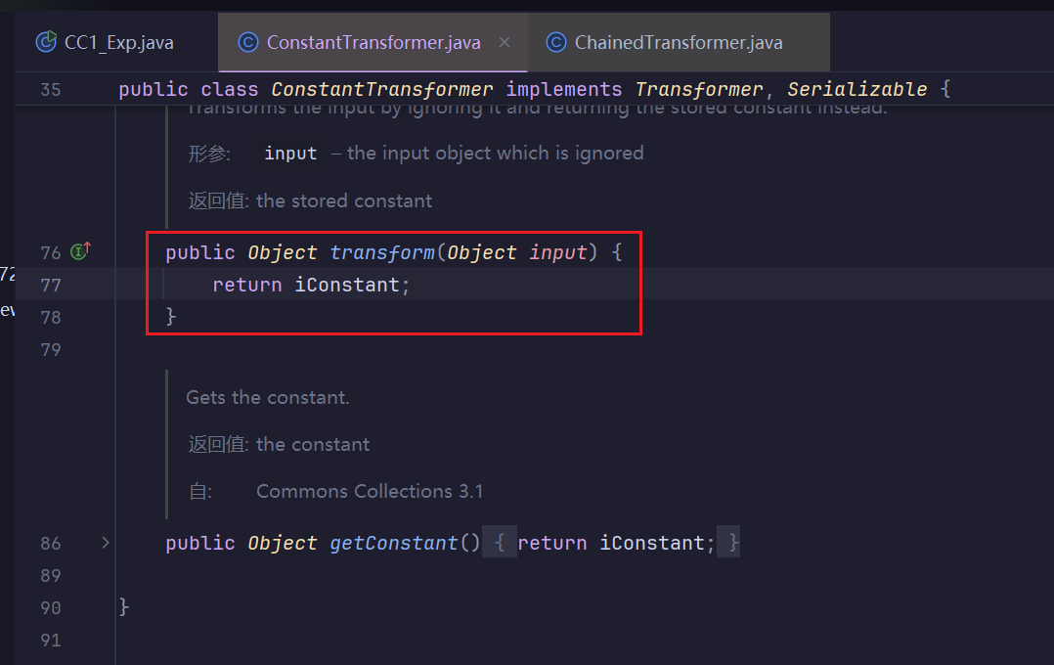Click the folded closing brace on line 86

click(x=729, y=543)
